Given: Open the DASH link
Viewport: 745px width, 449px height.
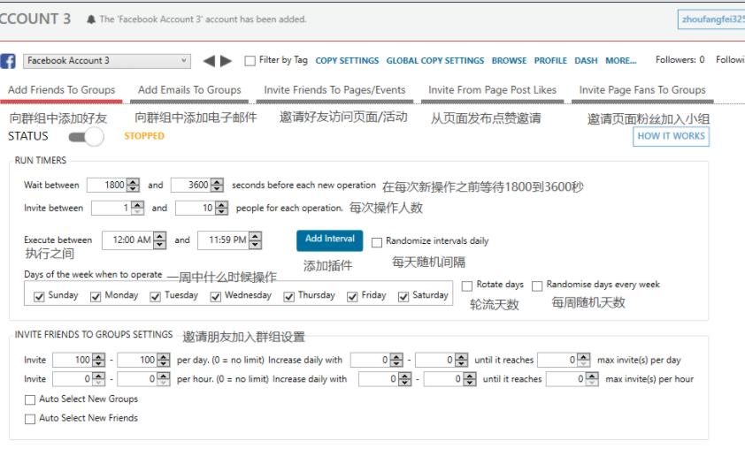Looking at the screenshot, I should [x=586, y=61].
